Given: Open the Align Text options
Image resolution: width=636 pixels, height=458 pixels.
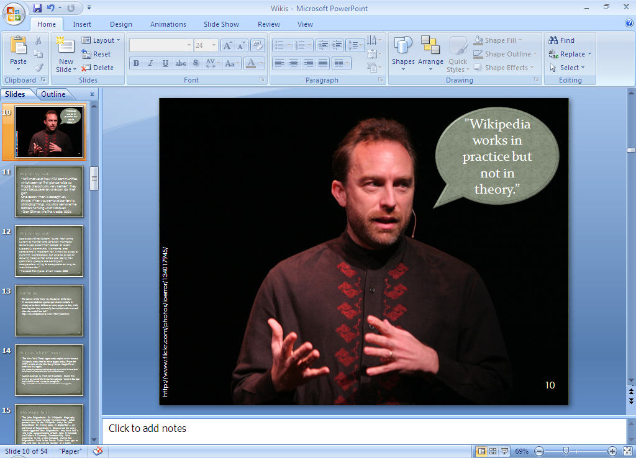Looking at the screenshot, I should coord(373,54).
